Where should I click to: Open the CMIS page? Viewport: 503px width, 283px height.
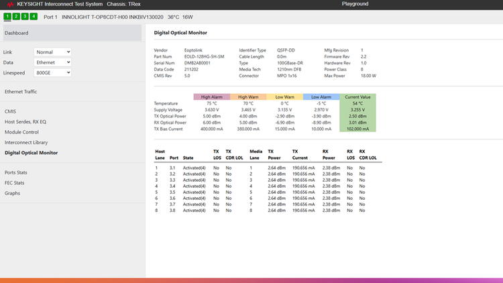[x=10, y=111]
